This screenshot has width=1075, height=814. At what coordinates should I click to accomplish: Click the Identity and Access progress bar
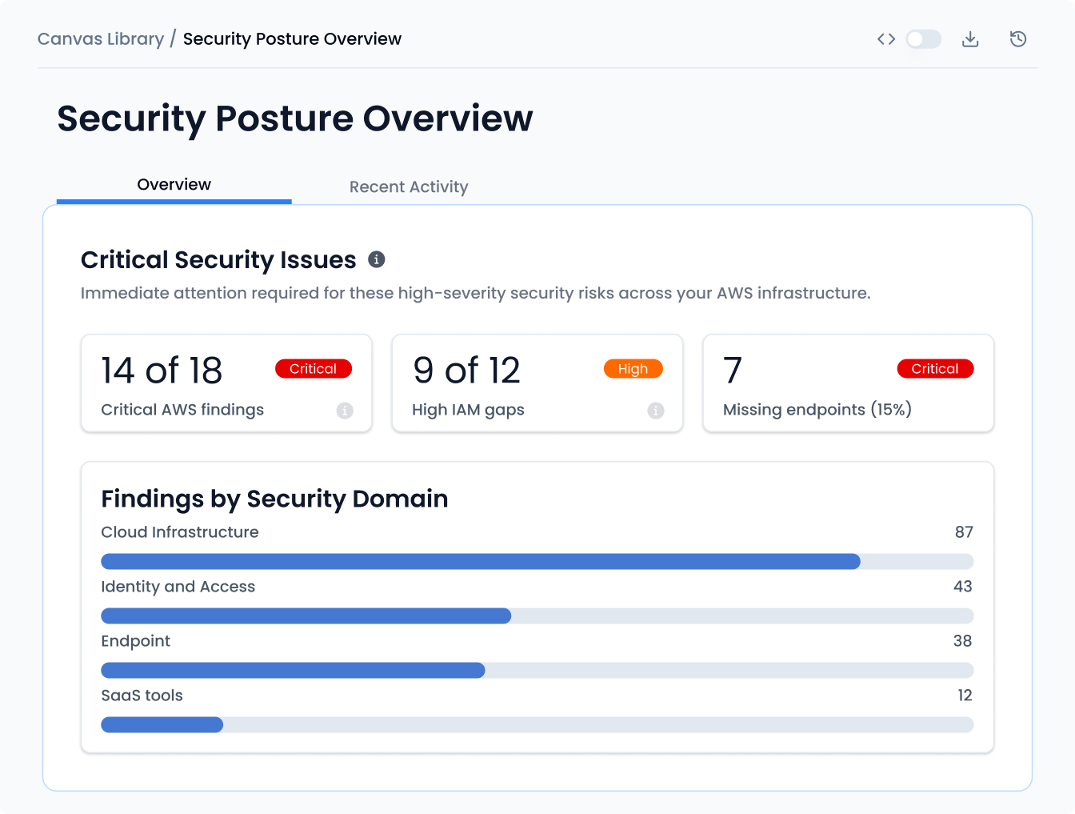click(x=537, y=616)
